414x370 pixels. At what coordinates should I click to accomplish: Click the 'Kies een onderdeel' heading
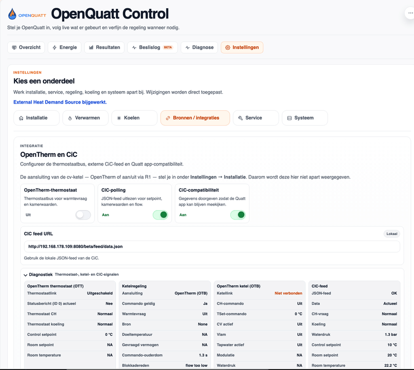(44, 81)
